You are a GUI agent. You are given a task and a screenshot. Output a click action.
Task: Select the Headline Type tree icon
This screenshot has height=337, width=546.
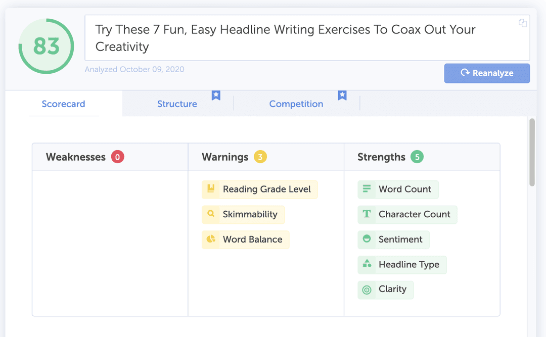[367, 264]
